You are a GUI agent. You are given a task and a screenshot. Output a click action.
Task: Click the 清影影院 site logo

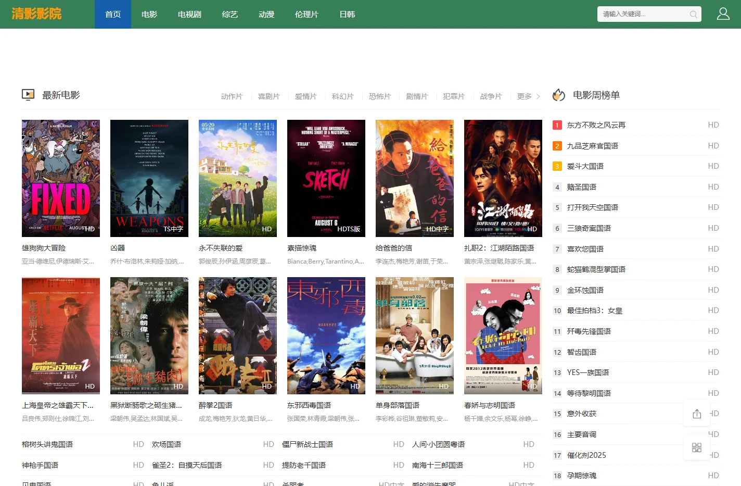point(36,14)
